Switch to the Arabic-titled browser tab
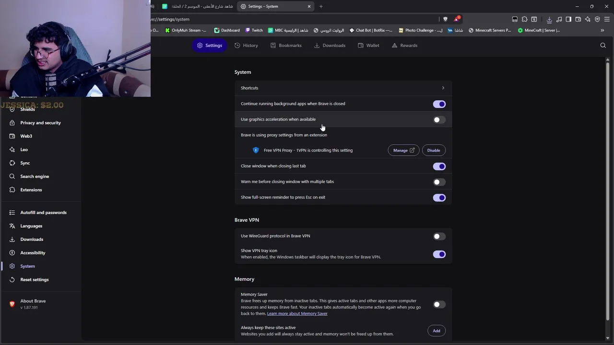Viewport: 614px width, 345px height. pyautogui.click(x=197, y=6)
